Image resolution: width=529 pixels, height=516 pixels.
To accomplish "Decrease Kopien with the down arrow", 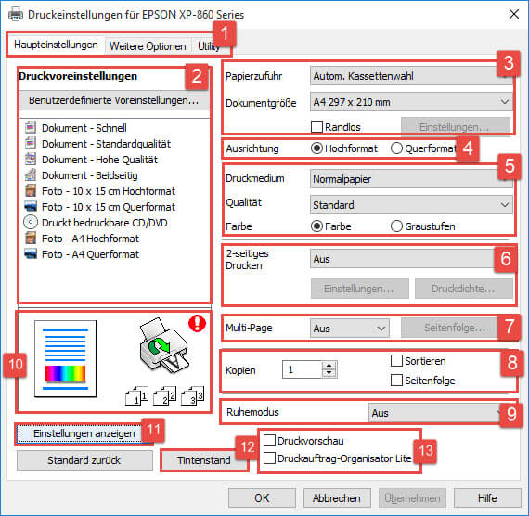I will click(x=329, y=373).
